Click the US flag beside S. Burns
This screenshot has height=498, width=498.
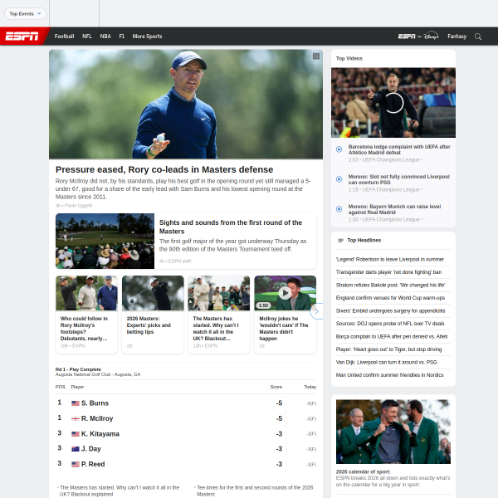coord(76,403)
